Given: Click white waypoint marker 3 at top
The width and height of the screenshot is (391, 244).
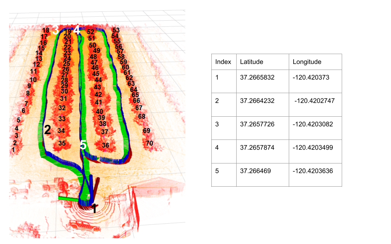Looking at the screenshot, I should (56, 30).
